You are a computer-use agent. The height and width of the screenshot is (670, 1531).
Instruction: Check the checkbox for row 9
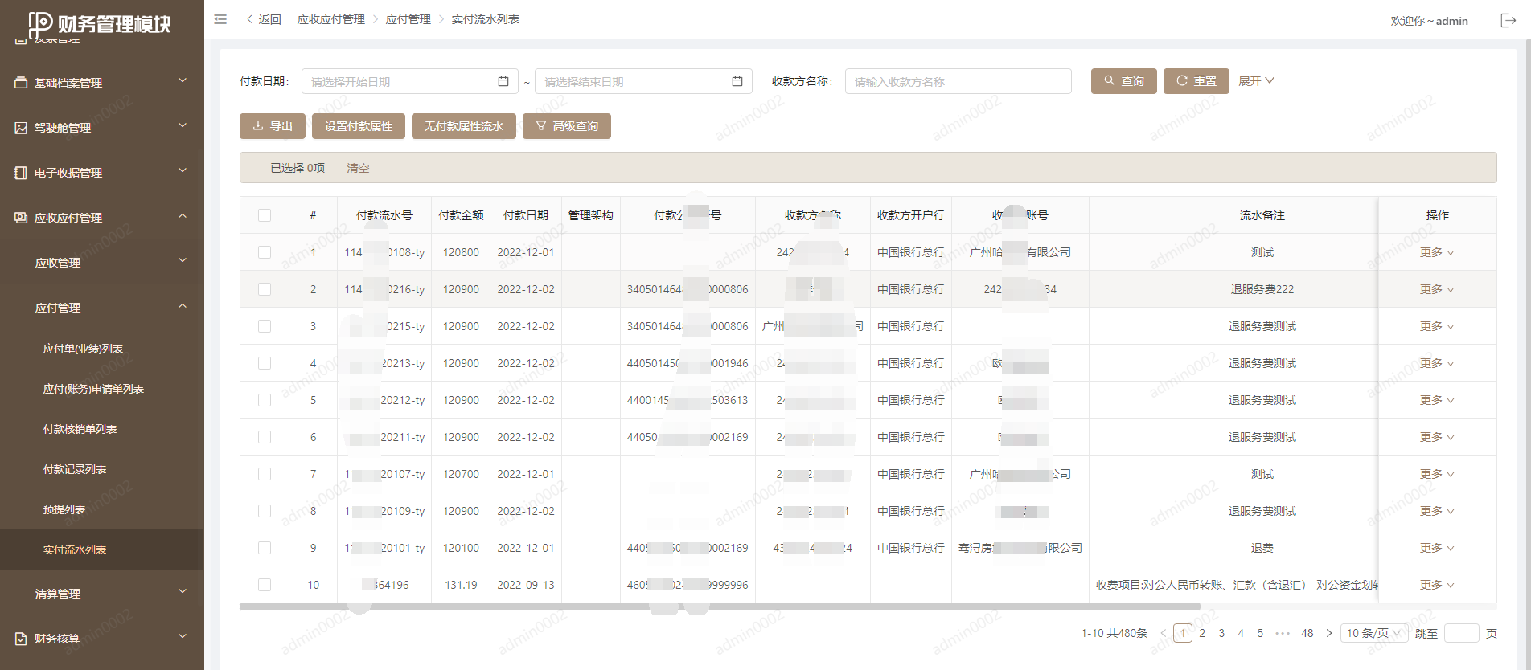(x=265, y=548)
